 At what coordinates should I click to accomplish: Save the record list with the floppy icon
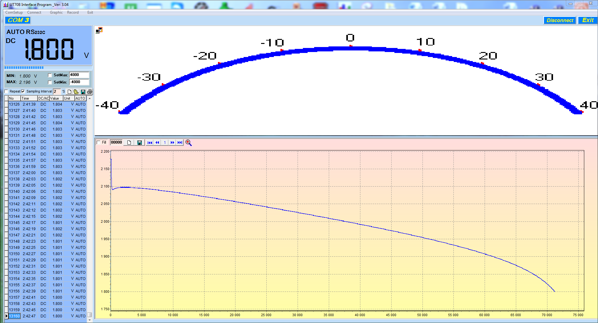(83, 92)
